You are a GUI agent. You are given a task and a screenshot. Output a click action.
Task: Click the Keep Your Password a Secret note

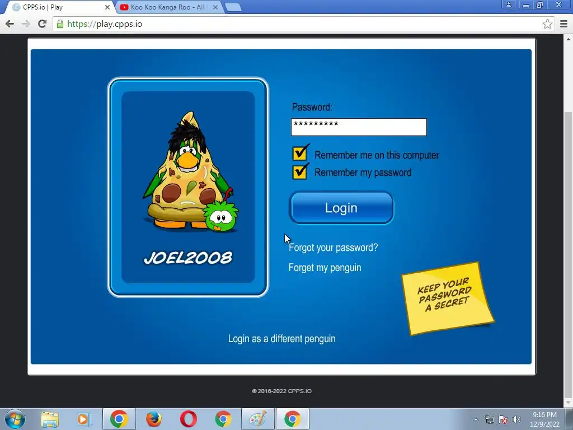tap(448, 298)
